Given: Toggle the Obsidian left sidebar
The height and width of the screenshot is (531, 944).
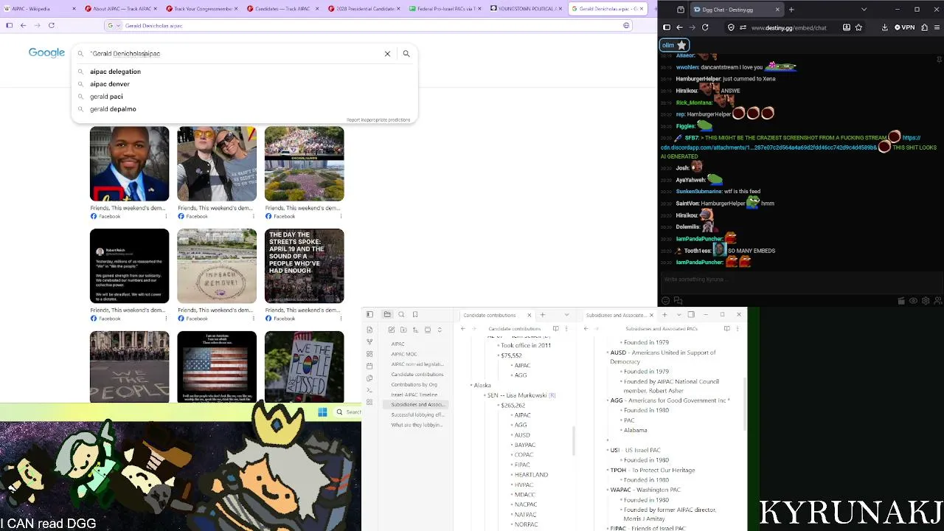Looking at the screenshot, I should 369,315.
